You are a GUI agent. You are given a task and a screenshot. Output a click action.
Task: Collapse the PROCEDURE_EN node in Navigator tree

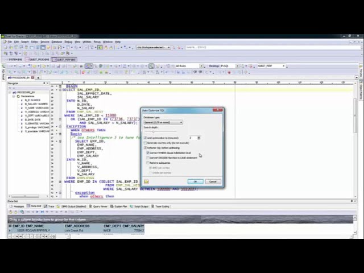coord(10,92)
